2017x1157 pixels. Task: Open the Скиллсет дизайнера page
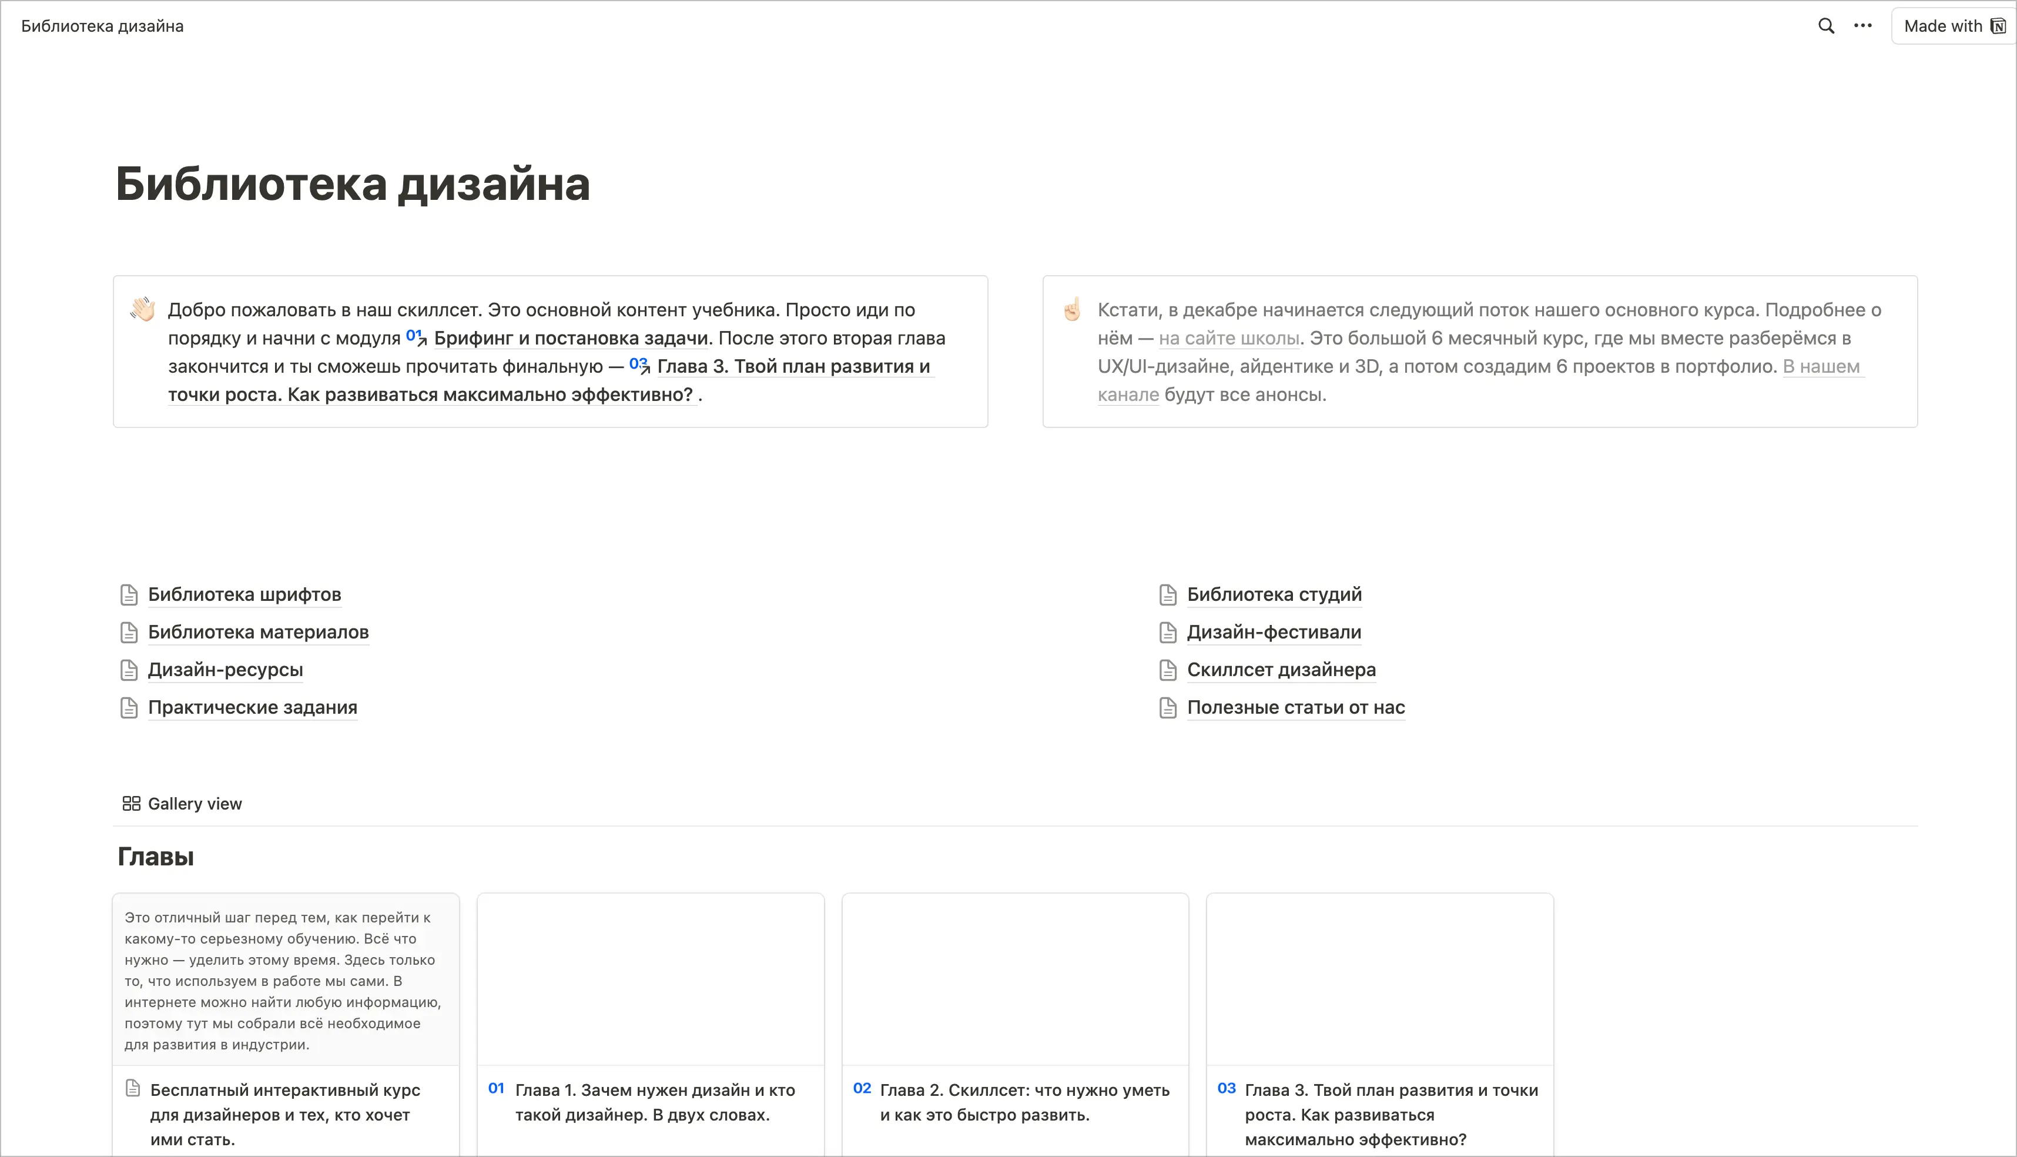tap(1281, 670)
